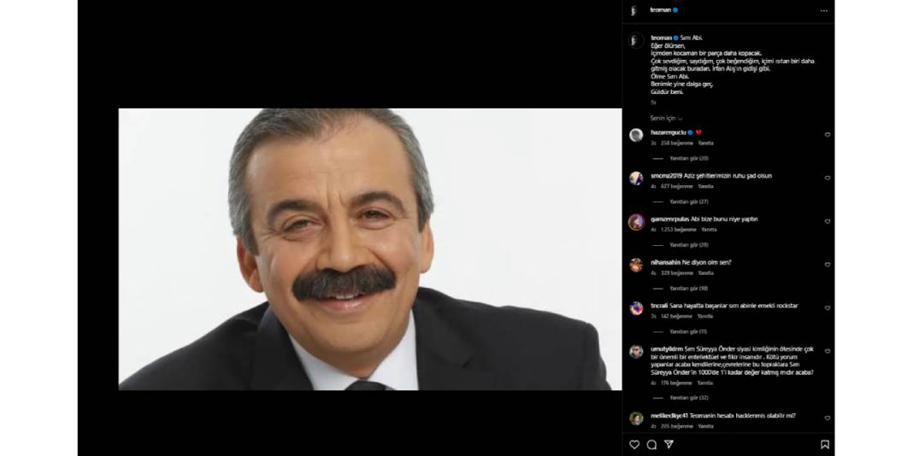Expand 'Yanıtları gör (32)' replies
This screenshot has width=913, height=456.
pyautogui.click(x=689, y=398)
